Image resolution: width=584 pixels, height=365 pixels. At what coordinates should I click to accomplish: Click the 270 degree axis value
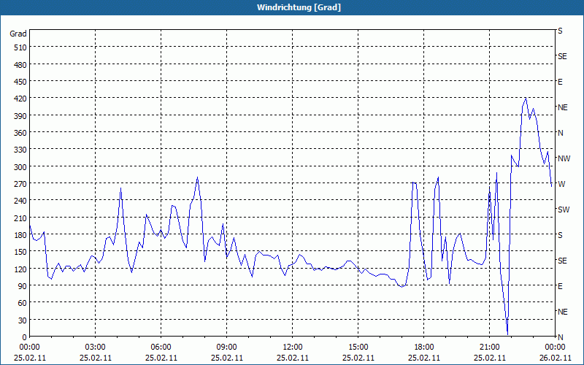coord(20,184)
